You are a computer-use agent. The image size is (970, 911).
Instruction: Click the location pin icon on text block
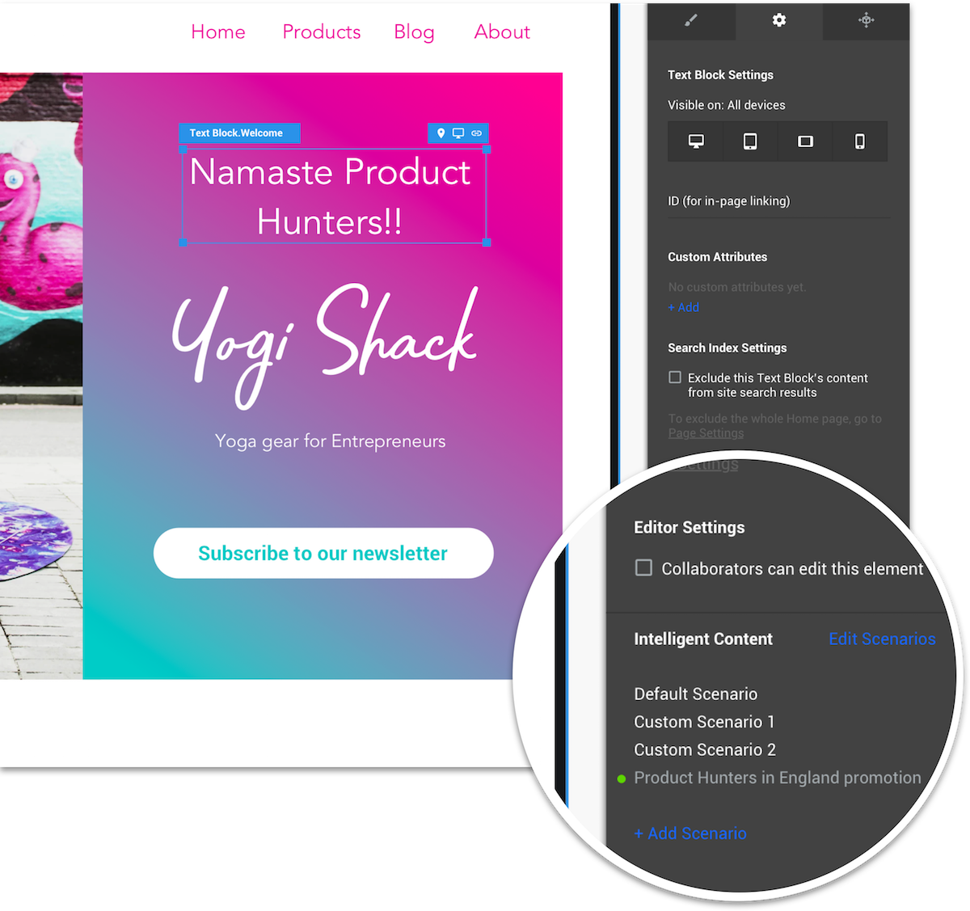tap(441, 133)
